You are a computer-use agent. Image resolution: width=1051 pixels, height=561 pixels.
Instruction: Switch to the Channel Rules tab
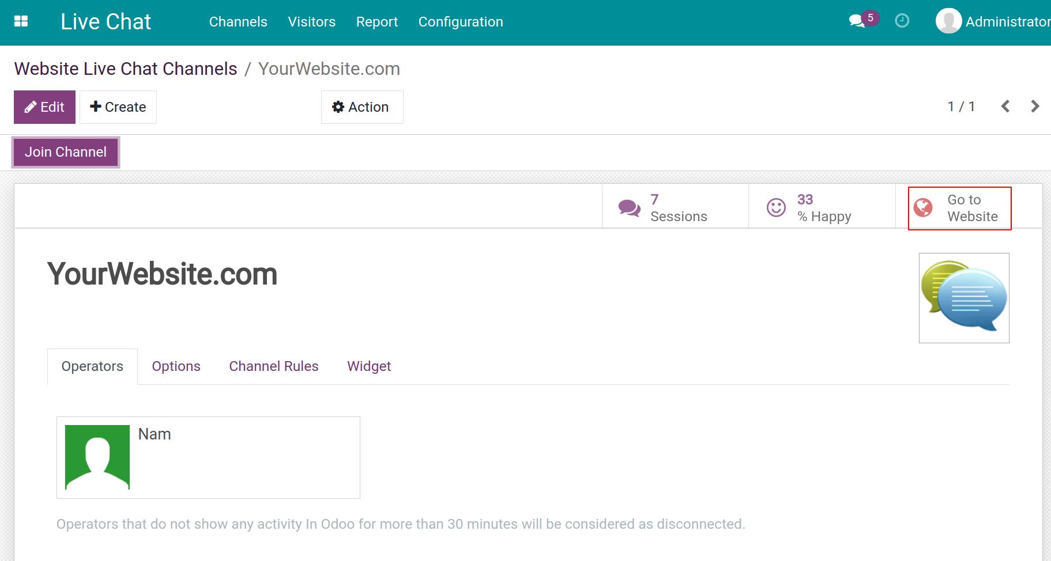coord(273,366)
